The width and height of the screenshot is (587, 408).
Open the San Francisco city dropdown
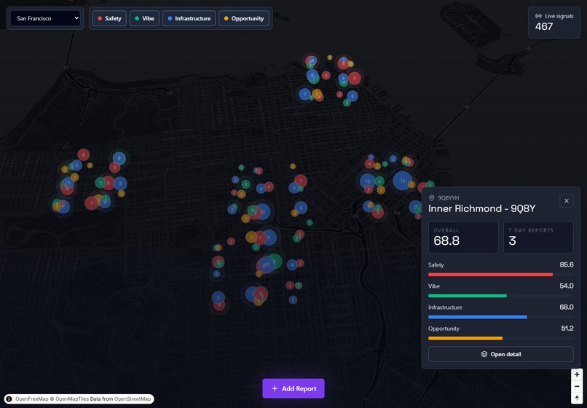pyautogui.click(x=45, y=18)
